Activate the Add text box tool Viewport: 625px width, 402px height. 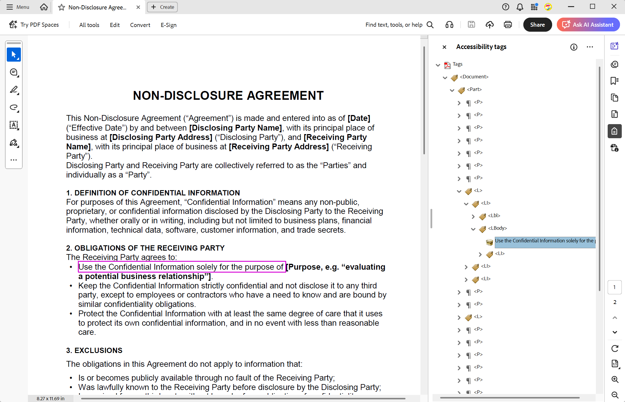click(14, 125)
